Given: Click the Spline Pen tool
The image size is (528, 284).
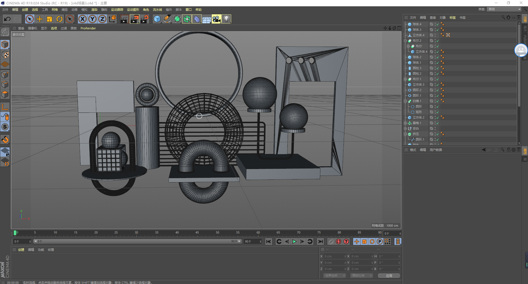Looking at the screenshot, I should (x=167, y=19).
